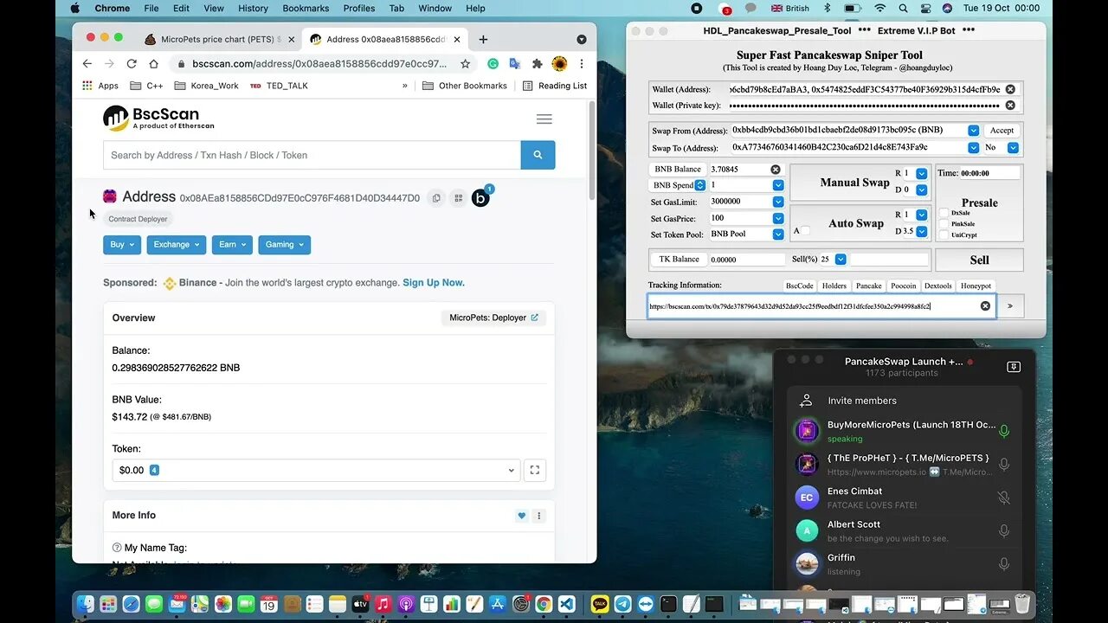Open the Bookmarks menu in the menu bar

pos(306,8)
